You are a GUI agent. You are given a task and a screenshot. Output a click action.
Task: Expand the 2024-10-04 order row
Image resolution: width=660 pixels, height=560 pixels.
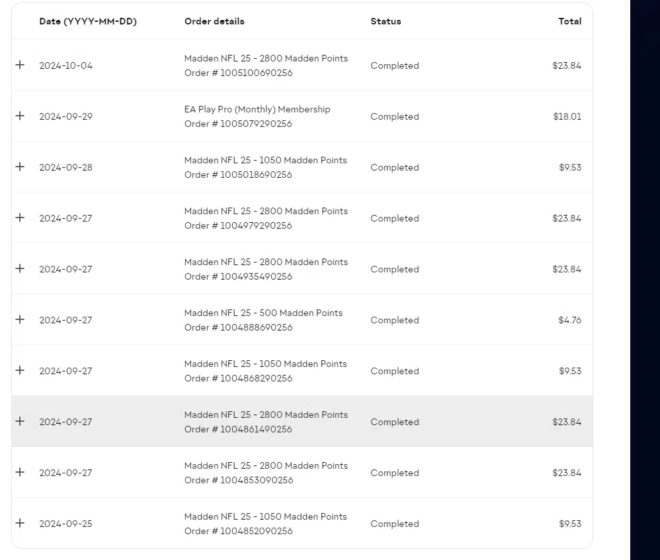20,65
